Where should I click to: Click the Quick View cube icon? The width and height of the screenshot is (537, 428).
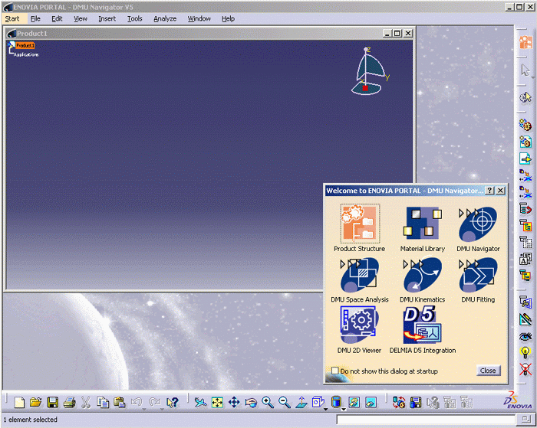318,402
